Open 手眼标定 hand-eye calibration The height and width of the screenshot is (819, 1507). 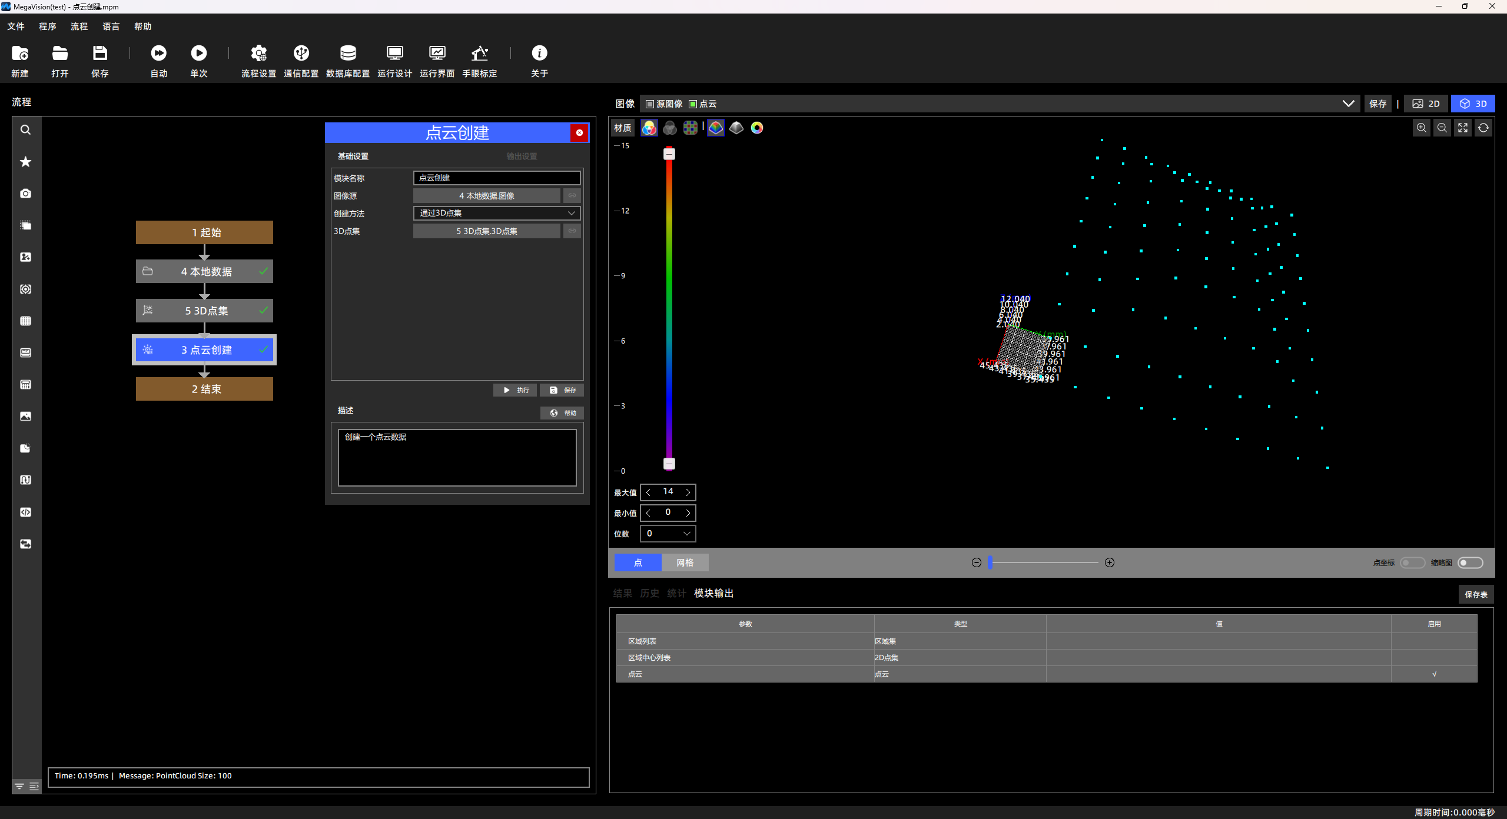point(480,61)
